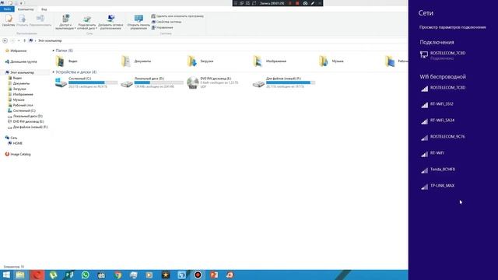Select the Загрузки folder icon
The image size is (498, 280).
(x=192, y=61)
